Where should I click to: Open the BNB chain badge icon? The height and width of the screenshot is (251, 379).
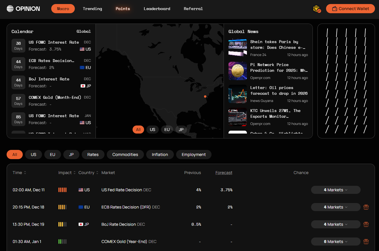[x=317, y=9]
